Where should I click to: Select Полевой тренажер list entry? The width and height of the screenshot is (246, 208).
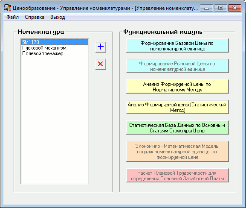(x=55, y=53)
